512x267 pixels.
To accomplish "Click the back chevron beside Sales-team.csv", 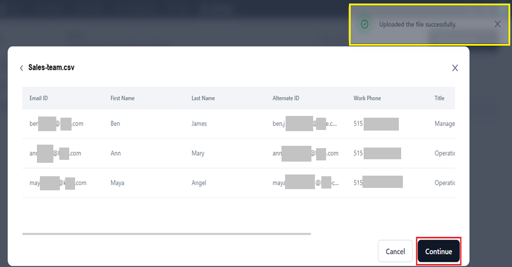I will (x=22, y=68).
